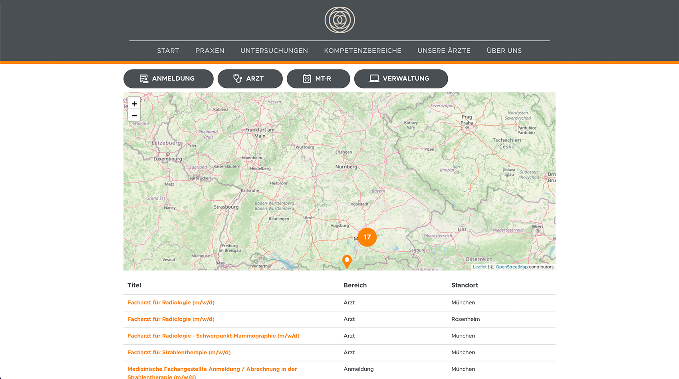Viewport: 679px width, 379px height.
Task: Expand the orange cluster marker 17
Action: [x=367, y=237]
